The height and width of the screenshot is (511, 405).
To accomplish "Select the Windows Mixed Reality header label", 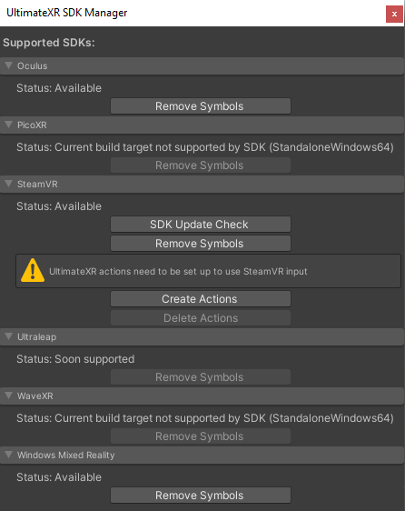I will (65, 455).
